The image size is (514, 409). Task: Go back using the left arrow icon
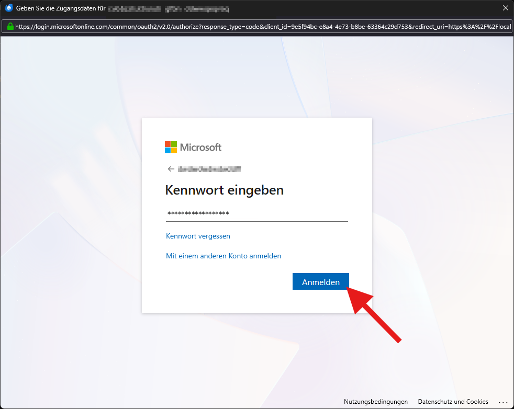tap(171, 169)
